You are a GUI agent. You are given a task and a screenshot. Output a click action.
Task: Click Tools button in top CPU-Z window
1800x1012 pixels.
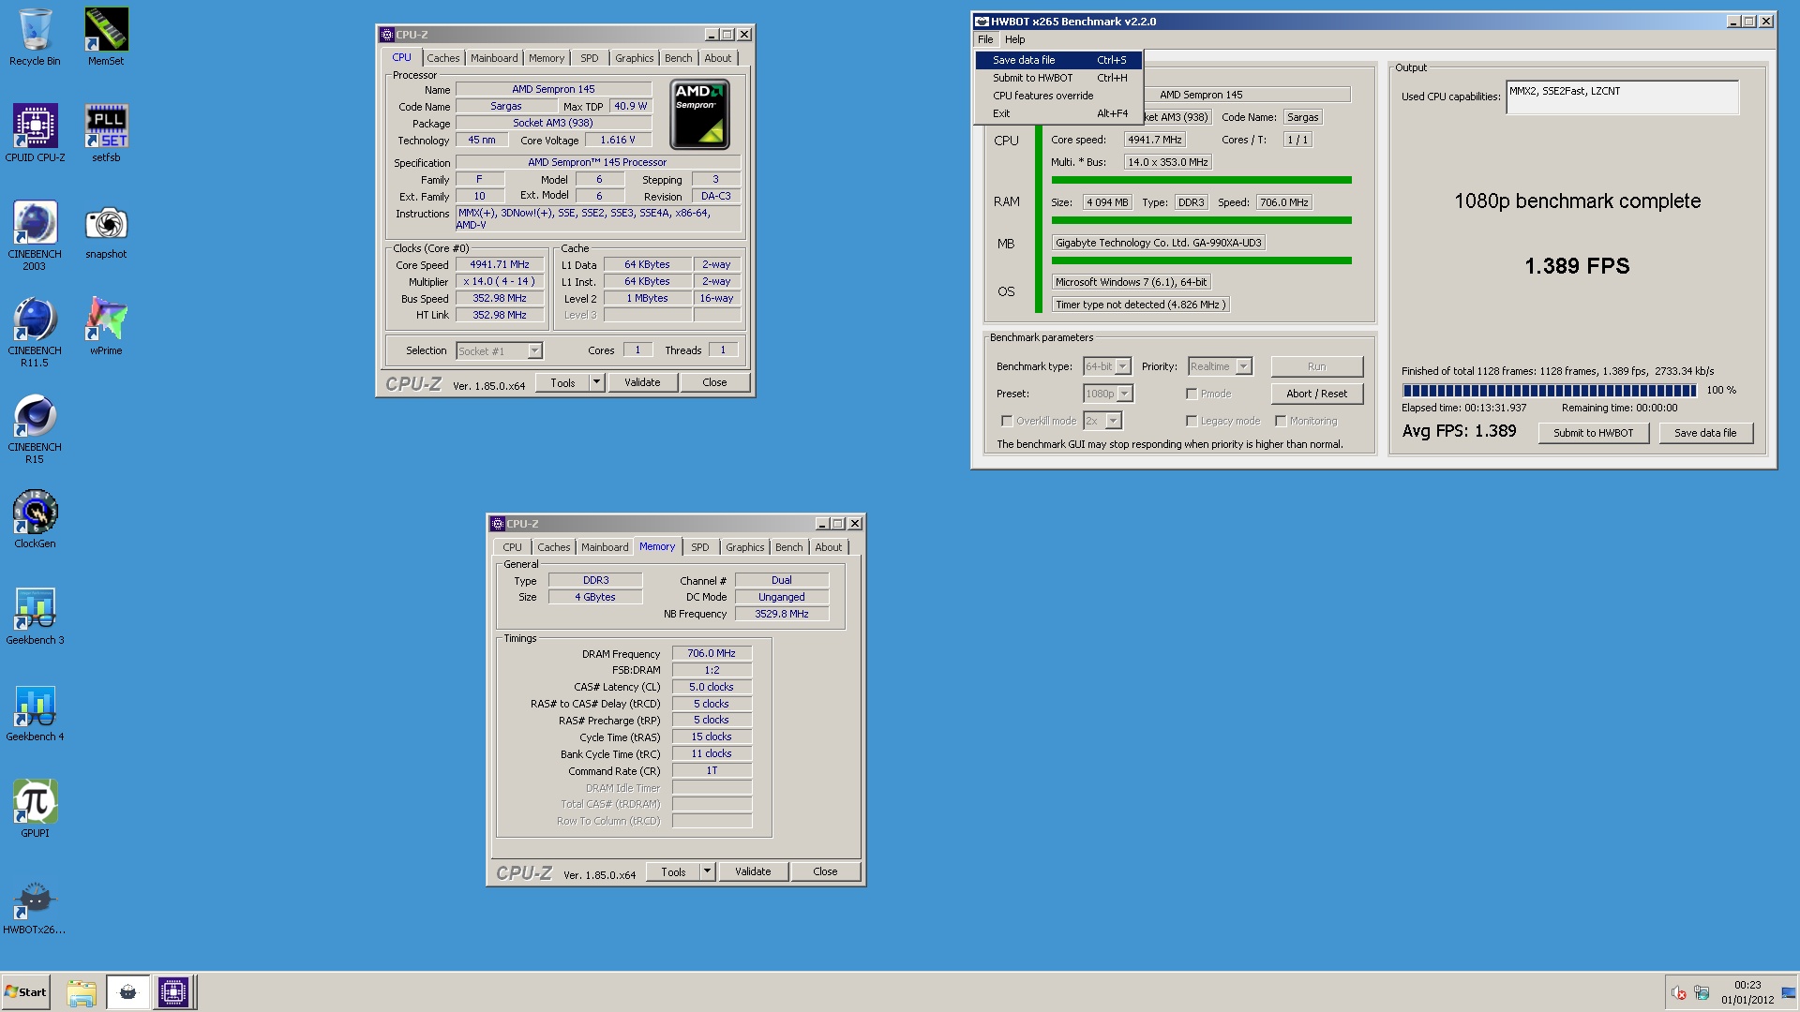(562, 382)
